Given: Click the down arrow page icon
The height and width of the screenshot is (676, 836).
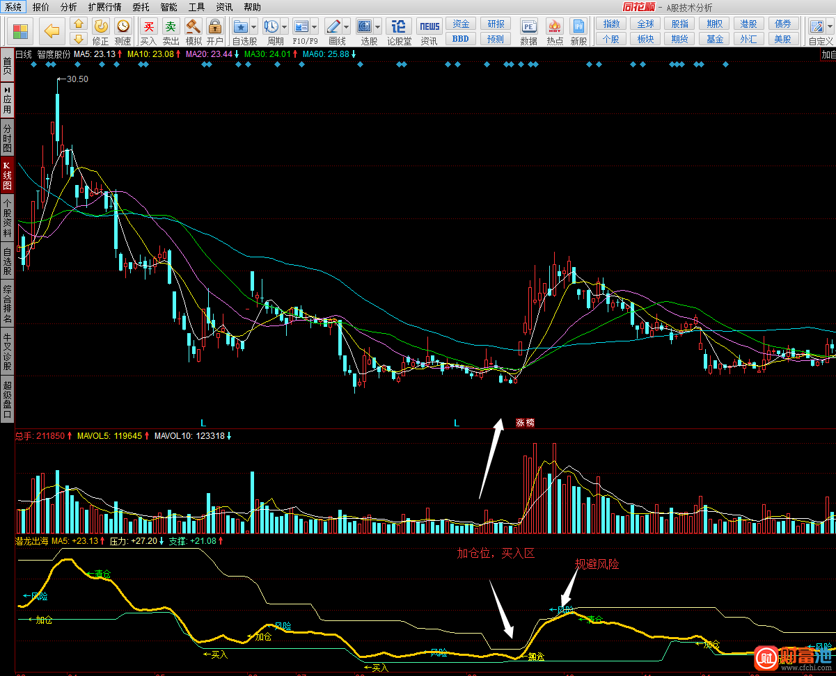Looking at the screenshot, I should coord(79,38).
